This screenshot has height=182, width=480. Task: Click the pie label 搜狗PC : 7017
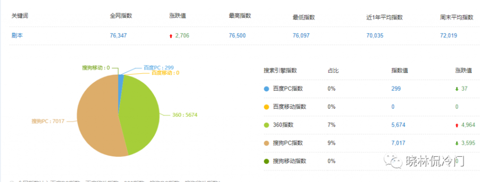[x=48, y=121]
